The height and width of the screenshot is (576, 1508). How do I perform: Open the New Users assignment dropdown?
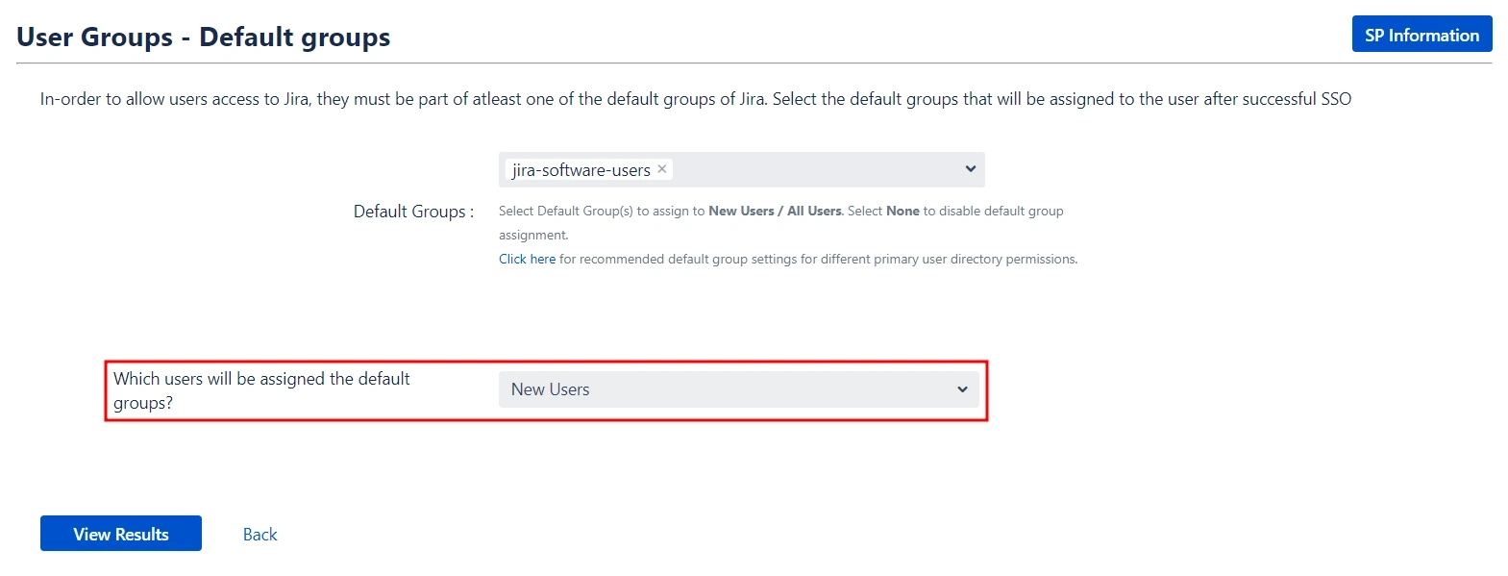[738, 389]
